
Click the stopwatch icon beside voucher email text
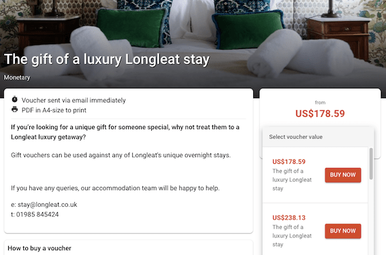pos(15,99)
